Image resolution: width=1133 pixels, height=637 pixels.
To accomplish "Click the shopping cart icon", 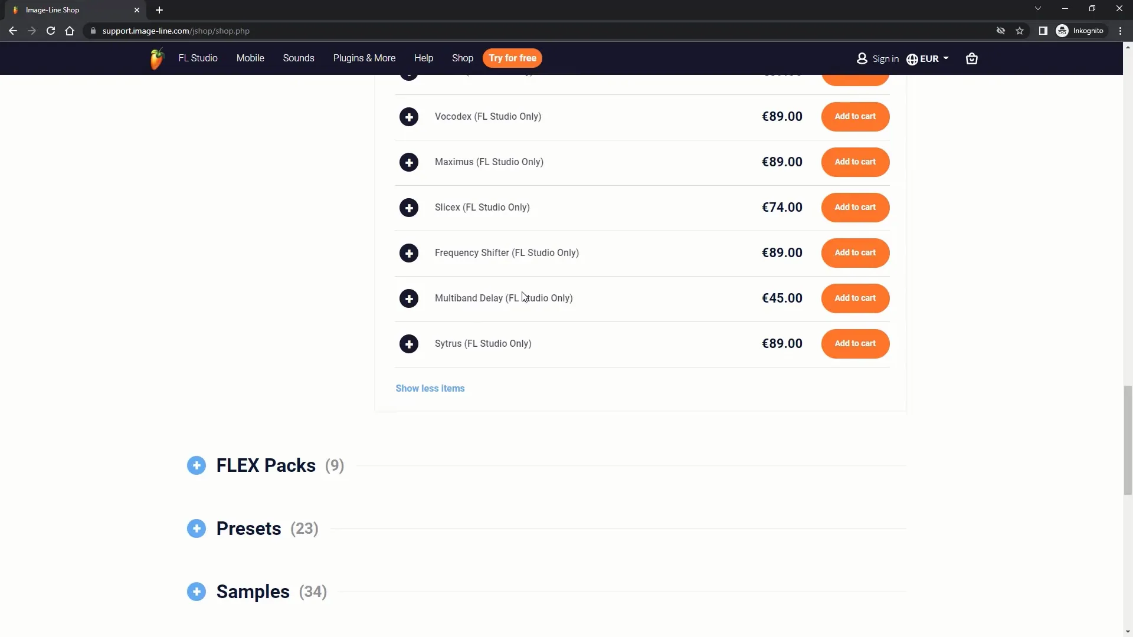I will point(971,58).
